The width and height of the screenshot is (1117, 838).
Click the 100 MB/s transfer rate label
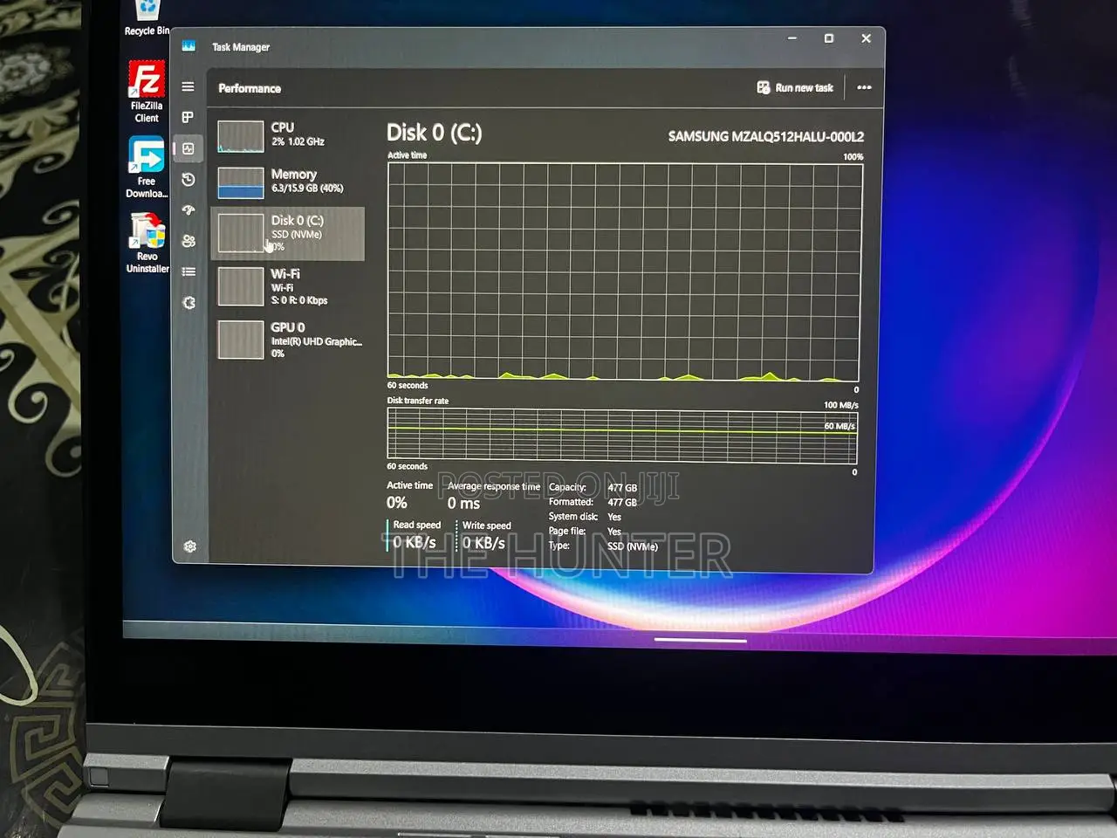[841, 405]
